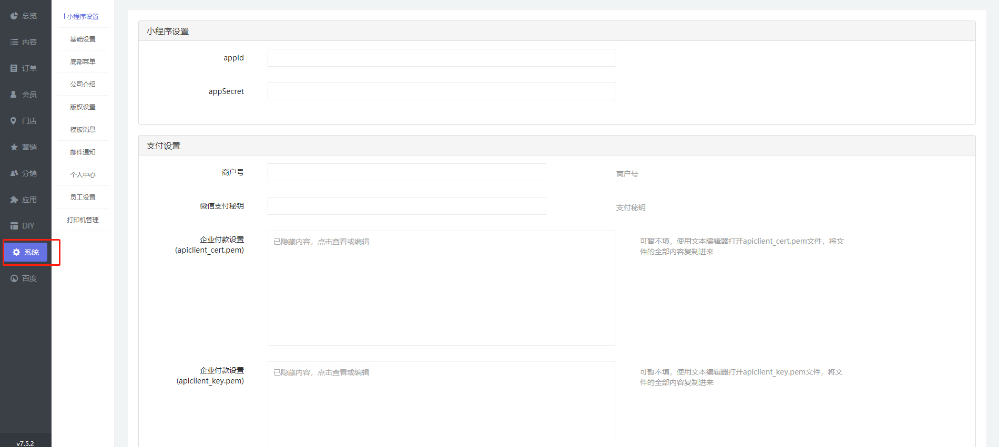Click the apiclient_cert.pem text area

(442, 288)
